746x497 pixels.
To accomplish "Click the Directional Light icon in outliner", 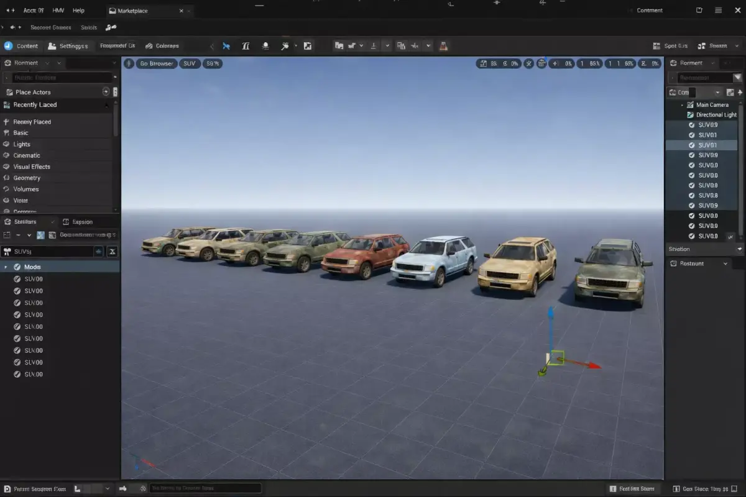I will 690,115.
